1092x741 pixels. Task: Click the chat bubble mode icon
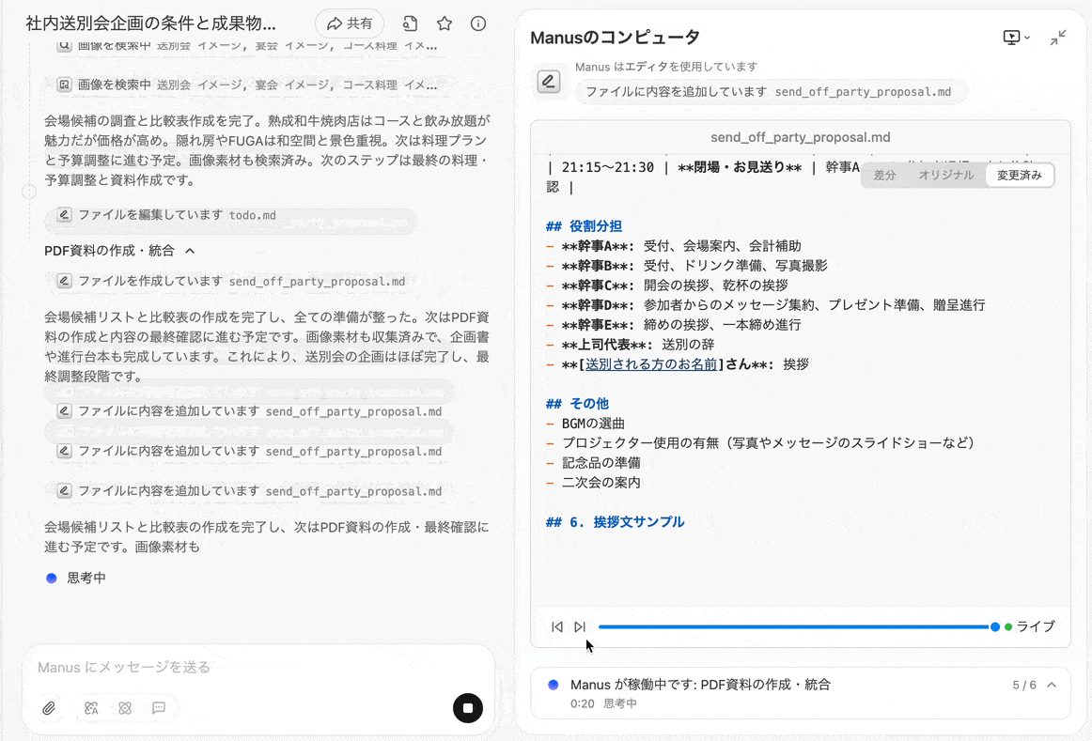tap(159, 708)
